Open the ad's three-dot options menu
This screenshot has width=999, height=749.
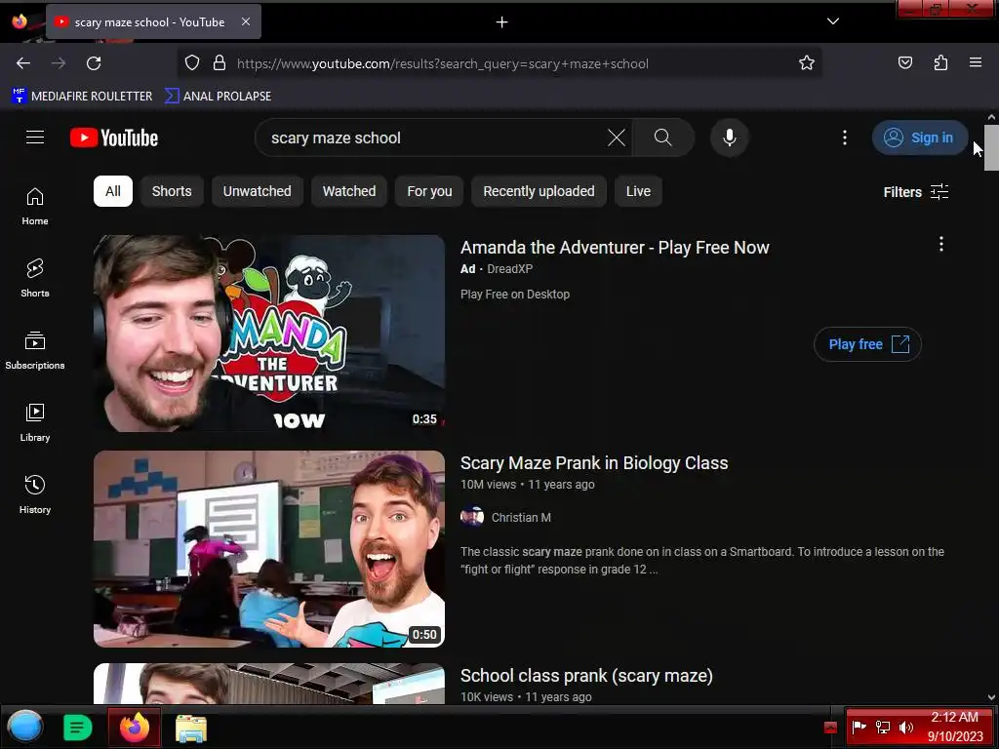point(941,244)
